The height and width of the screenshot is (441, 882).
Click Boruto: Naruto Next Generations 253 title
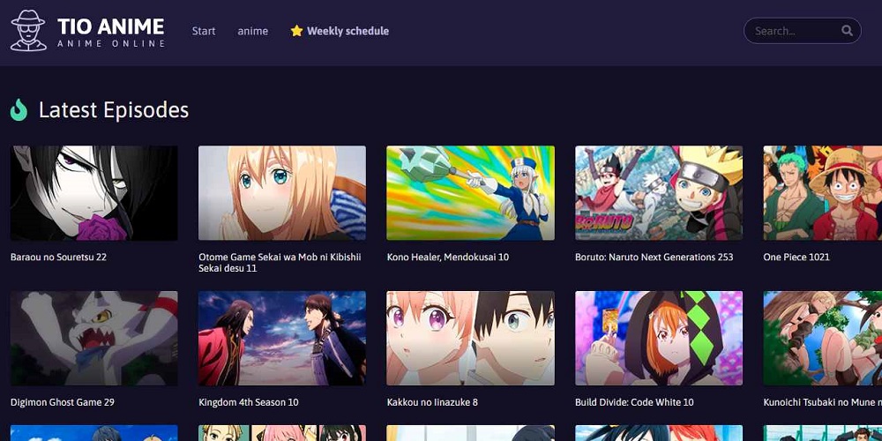(654, 257)
